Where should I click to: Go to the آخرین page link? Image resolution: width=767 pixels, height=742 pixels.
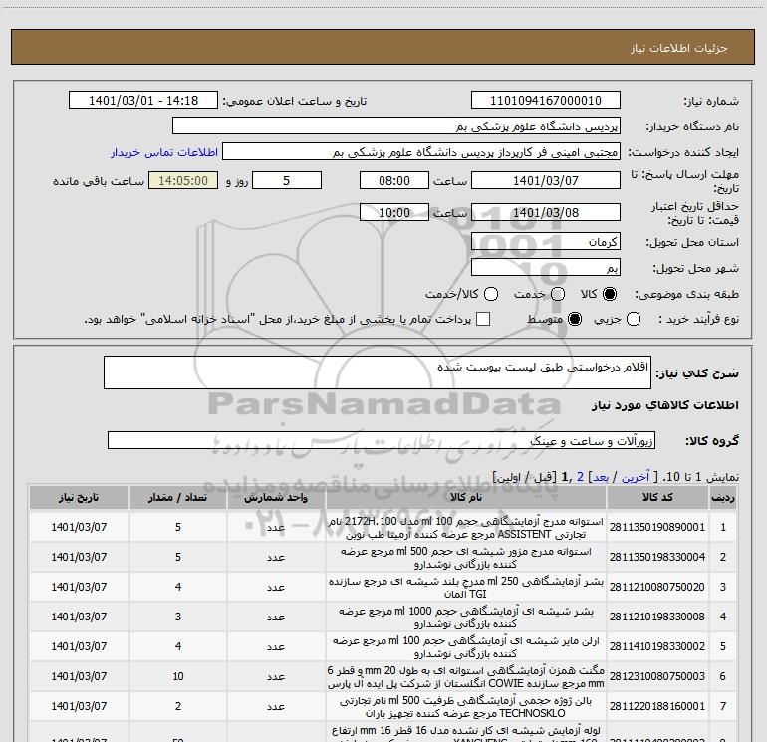click(x=636, y=477)
